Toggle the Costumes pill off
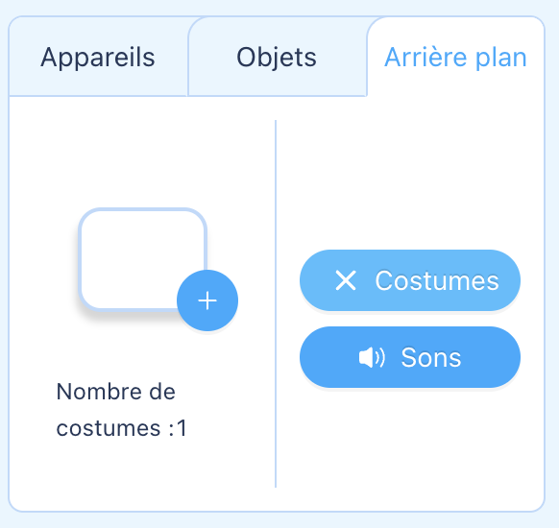559x528 pixels. point(410,280)
